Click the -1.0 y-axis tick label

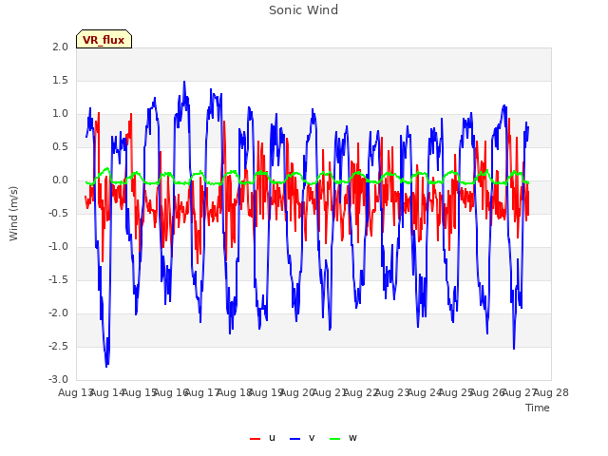pyautogui.click(x=59, y=247)
